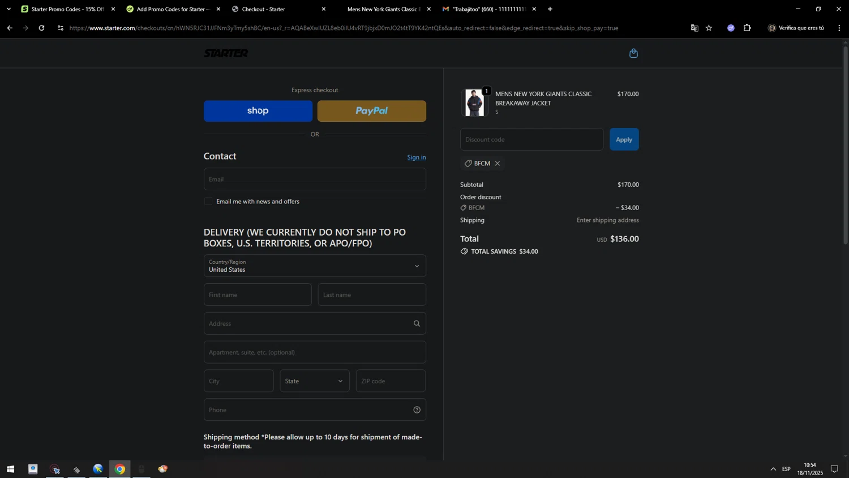Screen dimensions: 849x478
Task: Open the shopping bag cart icon
Action: tap(633, 53)
